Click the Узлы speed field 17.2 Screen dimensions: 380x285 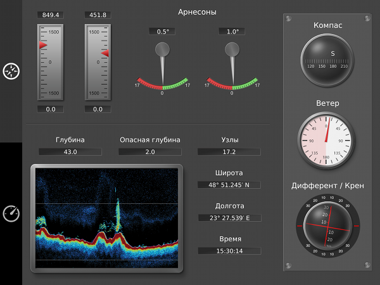(x=229, y=152)
